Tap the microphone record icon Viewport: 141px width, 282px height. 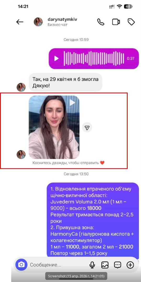(x=92, y=265)
